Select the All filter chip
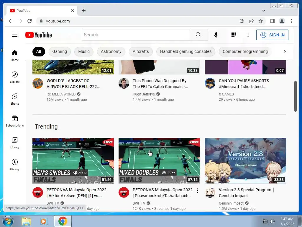The width and height of the screenshot is (302, 227). [x=39, y=51]
